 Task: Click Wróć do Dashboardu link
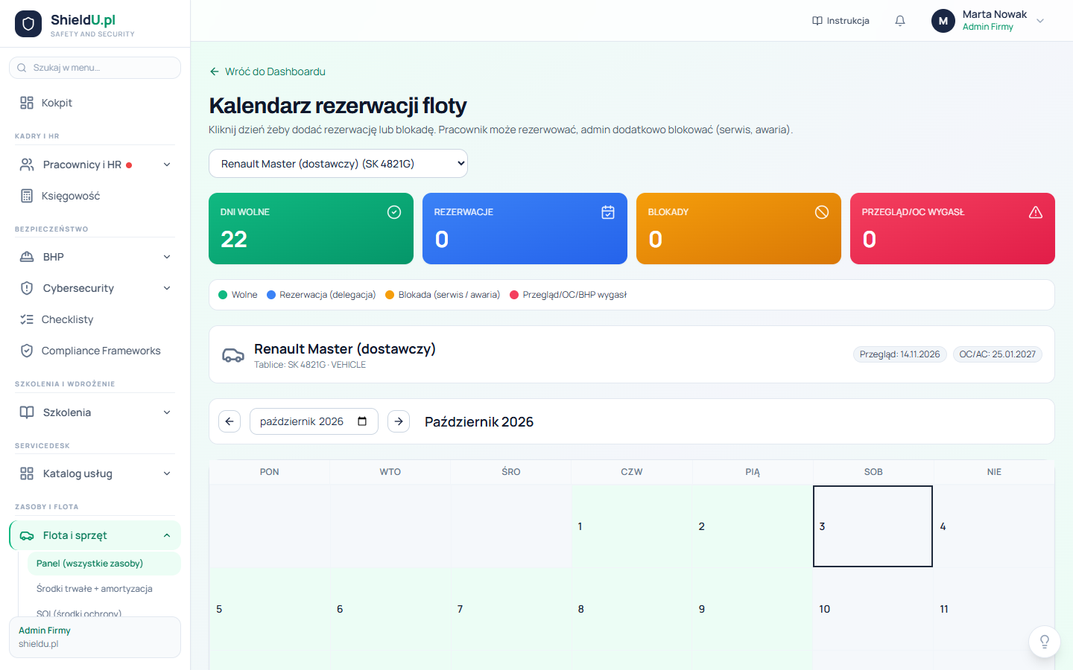268,71
